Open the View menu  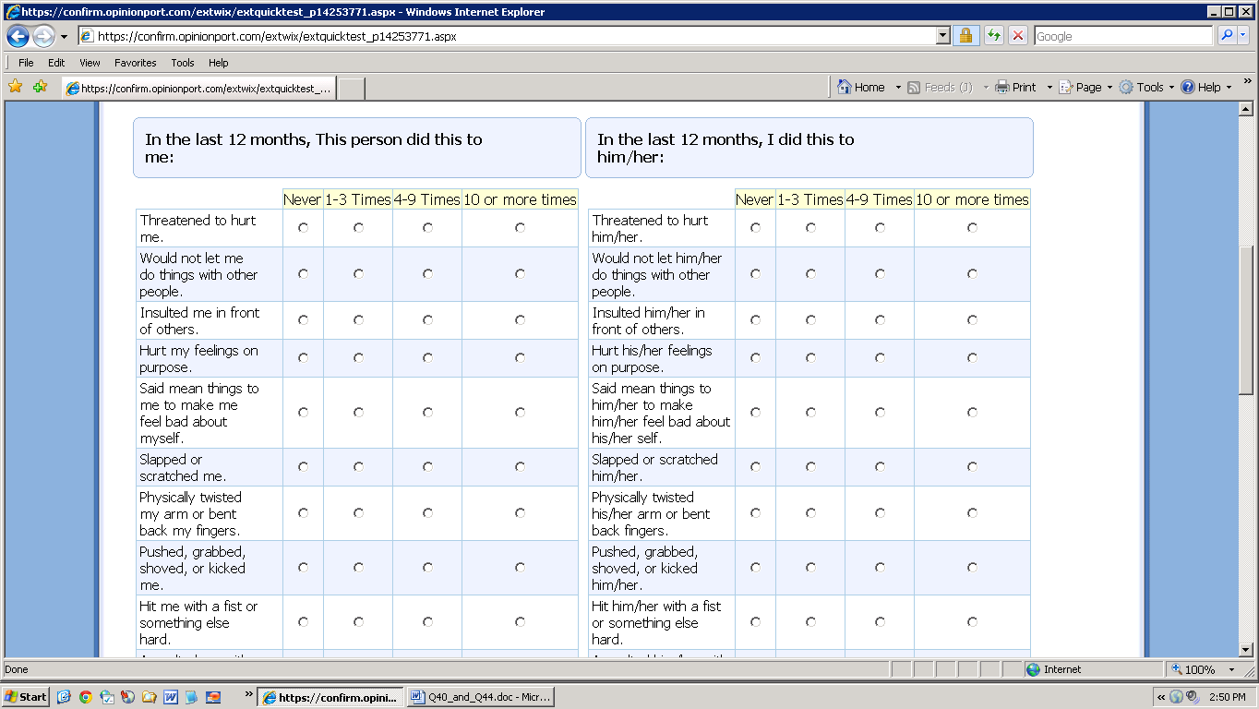[x=90, y=63]
